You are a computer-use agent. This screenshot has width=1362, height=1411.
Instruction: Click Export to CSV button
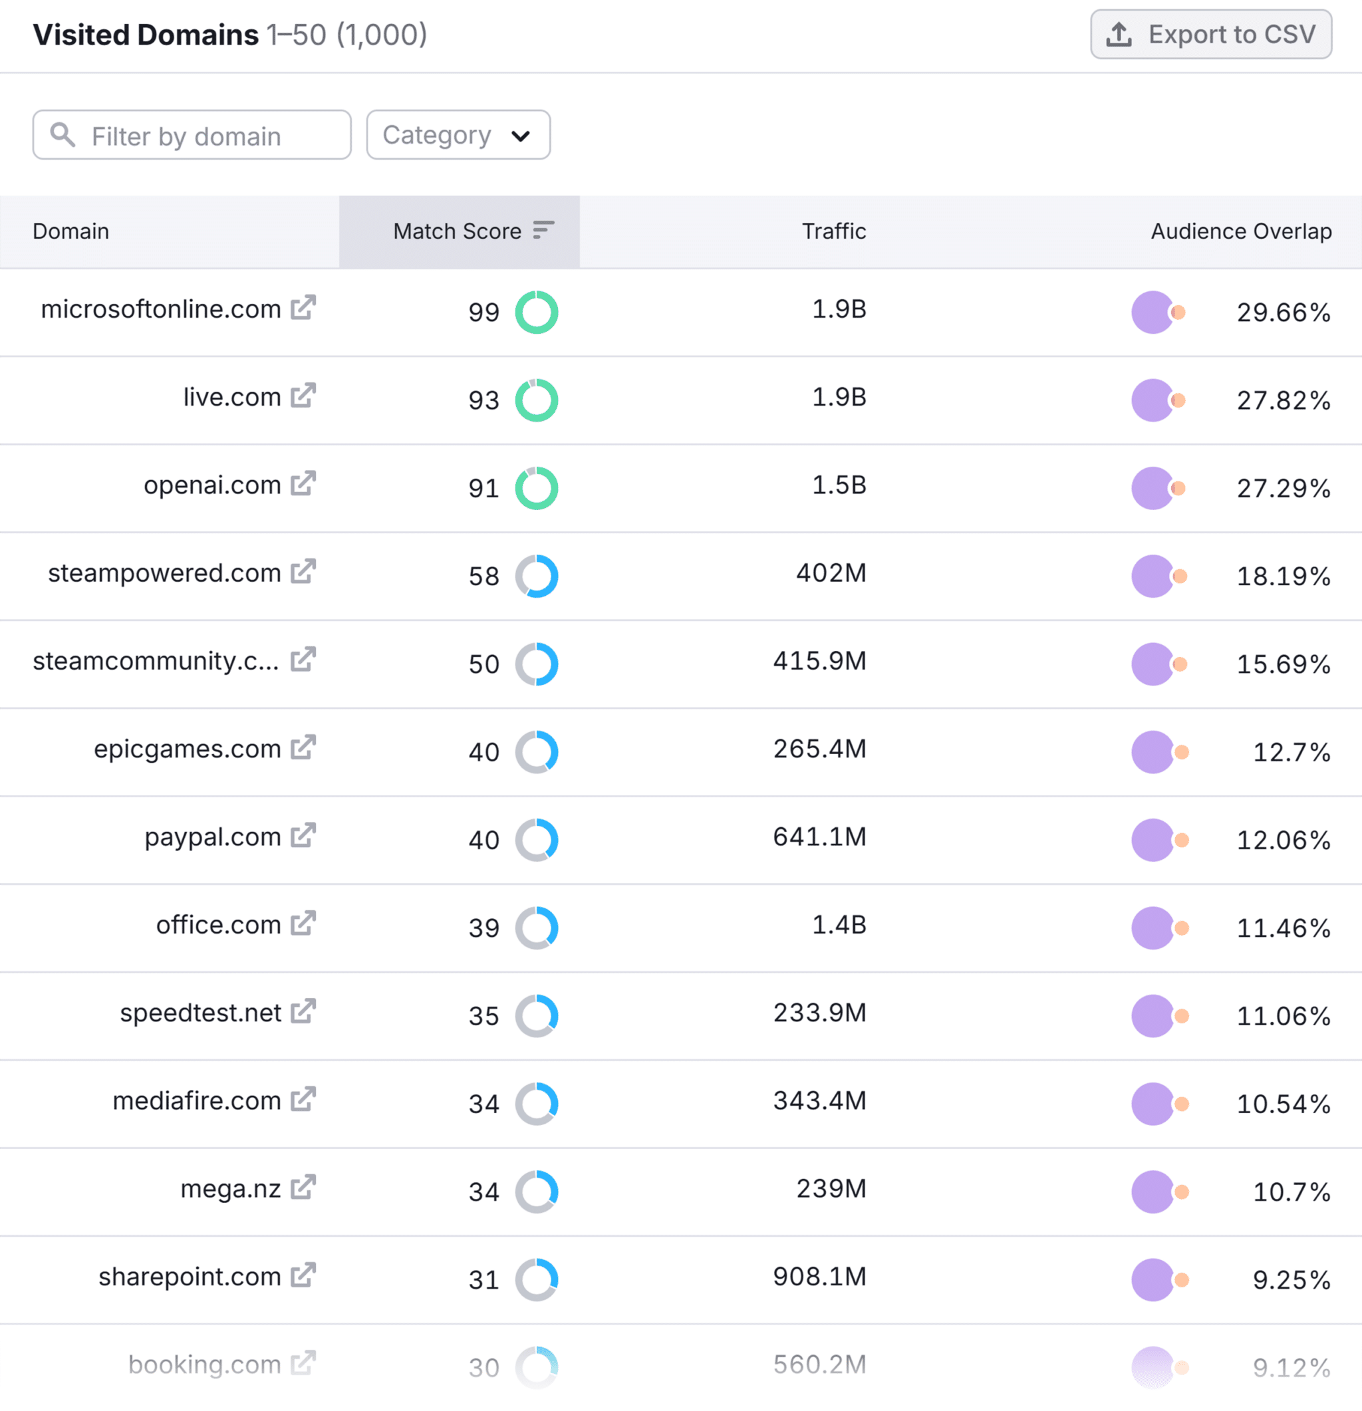coord(1211,34)
